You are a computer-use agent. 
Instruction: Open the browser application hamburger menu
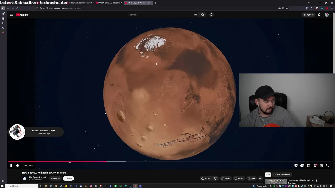pyautogui.click(x=332, y=8)
